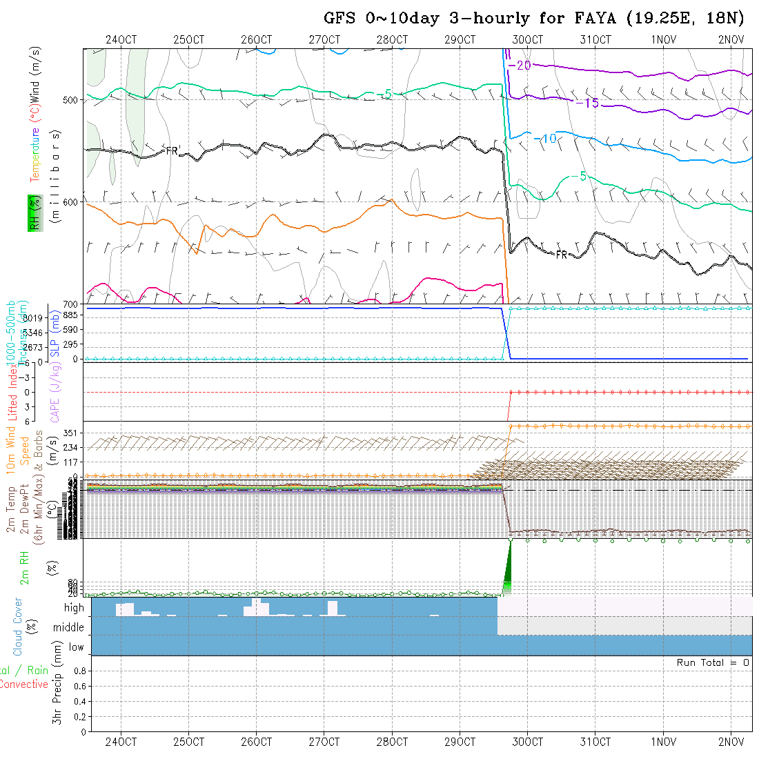
Task: Select 2NOV label on the bottom axis
Action: 731,742
